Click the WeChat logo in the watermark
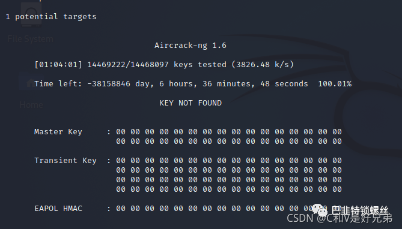Viewport: 402px width, 229px height. [x=320, y=210]
